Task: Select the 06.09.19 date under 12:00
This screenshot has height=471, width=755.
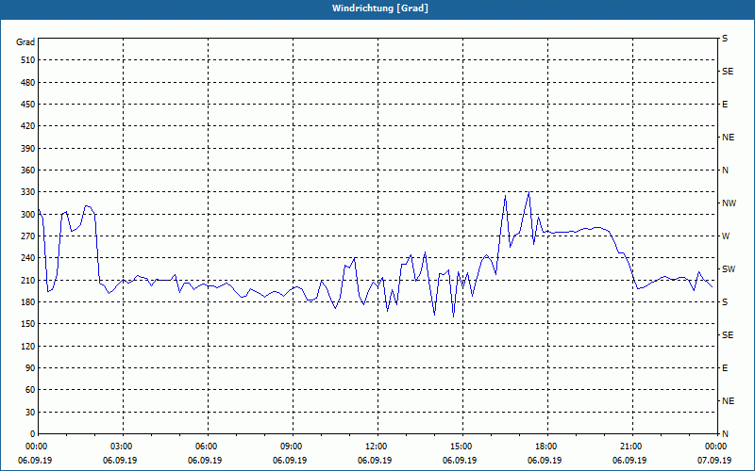Action: coord(375,461)
